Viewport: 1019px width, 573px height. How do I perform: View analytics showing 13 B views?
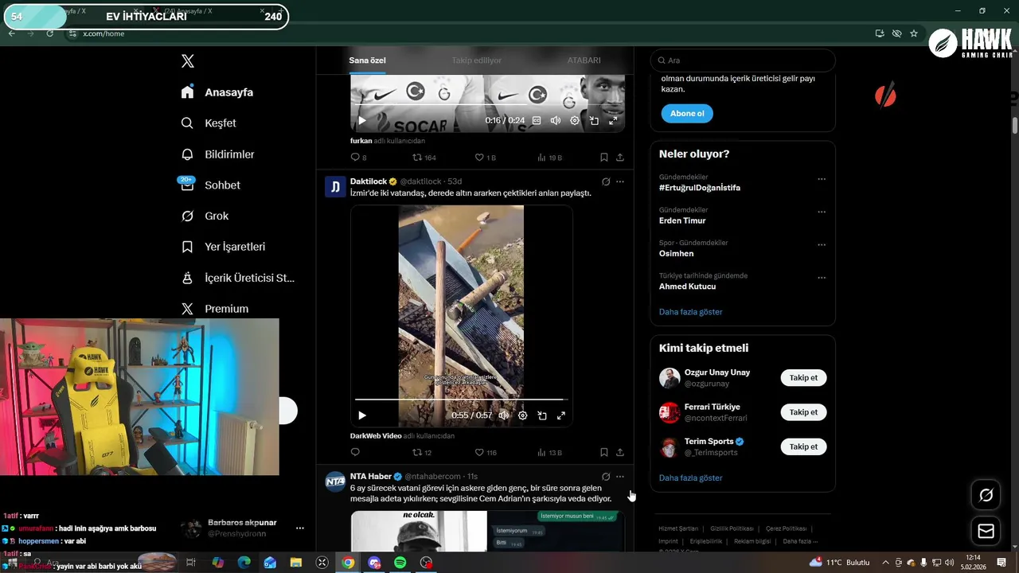point(549,452)
